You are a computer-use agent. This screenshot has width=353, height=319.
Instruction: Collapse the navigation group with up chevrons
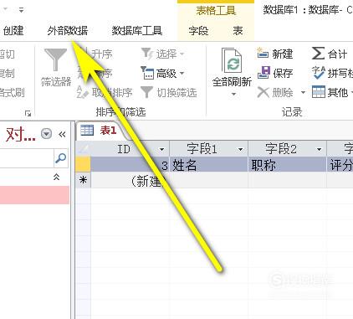[x=57, y=177]
